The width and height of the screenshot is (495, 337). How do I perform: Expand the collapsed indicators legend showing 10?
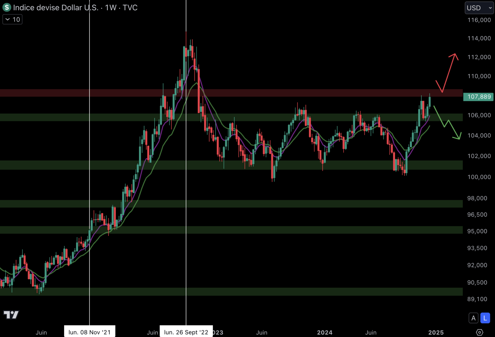tap(12, 20)
